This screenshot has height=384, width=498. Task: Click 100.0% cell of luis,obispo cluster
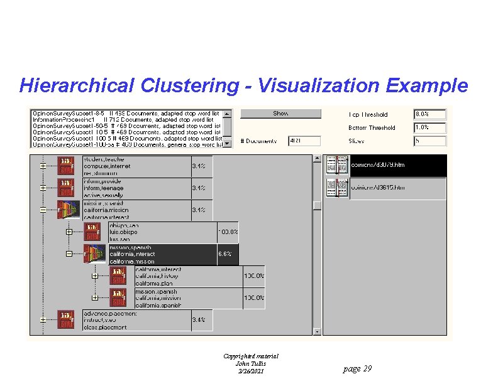tap(228, 232)
